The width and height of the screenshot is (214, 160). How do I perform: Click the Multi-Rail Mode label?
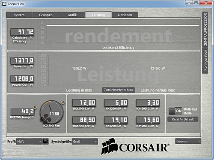(190, 111)
